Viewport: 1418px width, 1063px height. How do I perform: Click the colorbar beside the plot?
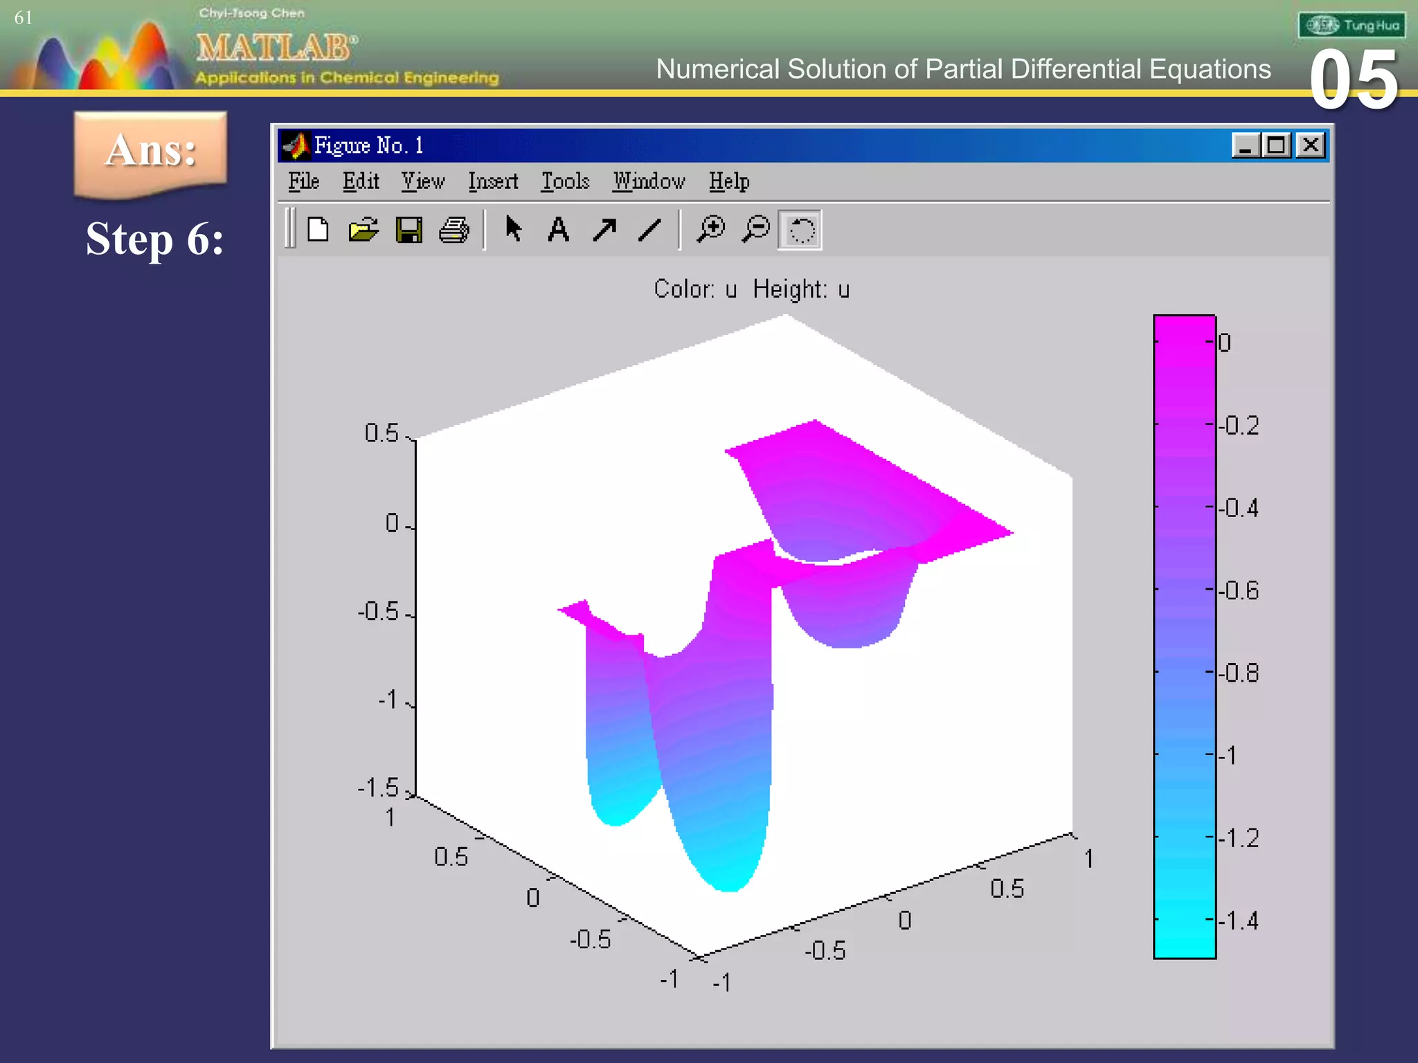(x=1185, y=637)
